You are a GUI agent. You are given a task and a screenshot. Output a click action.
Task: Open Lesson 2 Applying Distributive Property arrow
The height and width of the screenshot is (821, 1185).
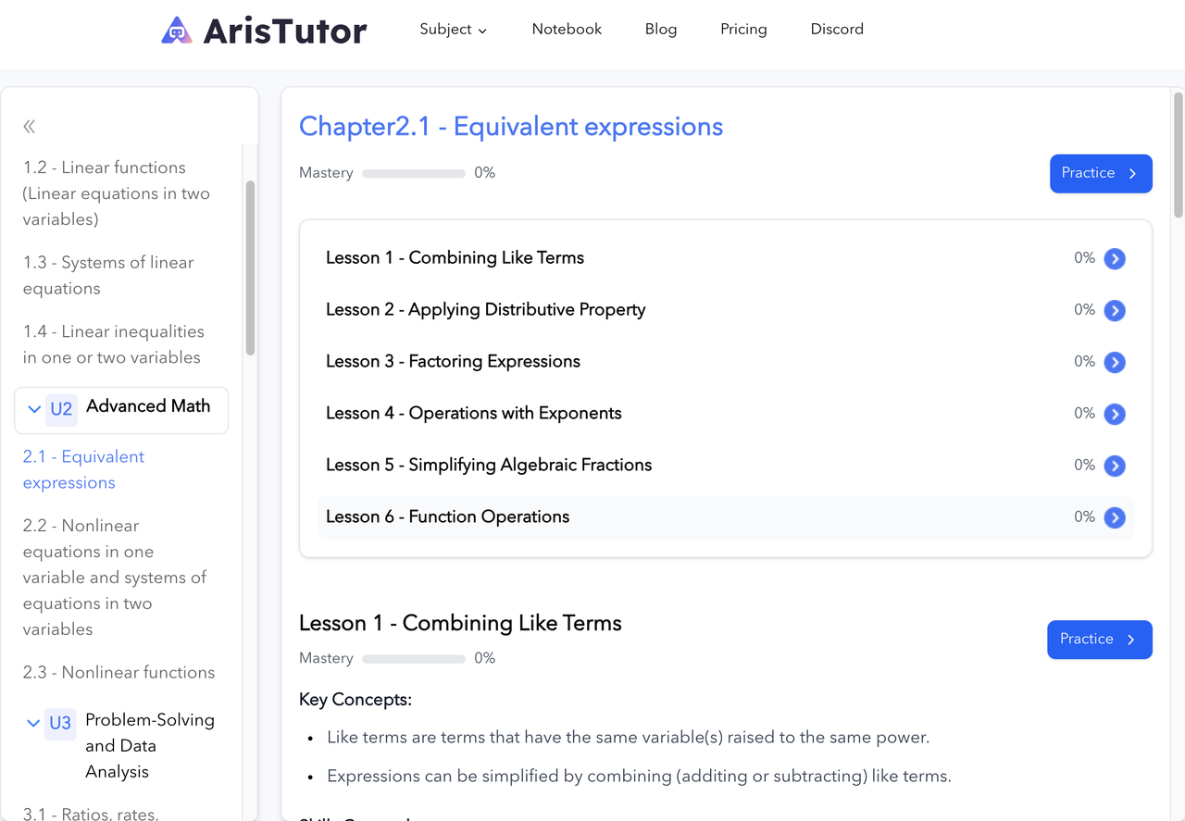tap(1115, 310)
